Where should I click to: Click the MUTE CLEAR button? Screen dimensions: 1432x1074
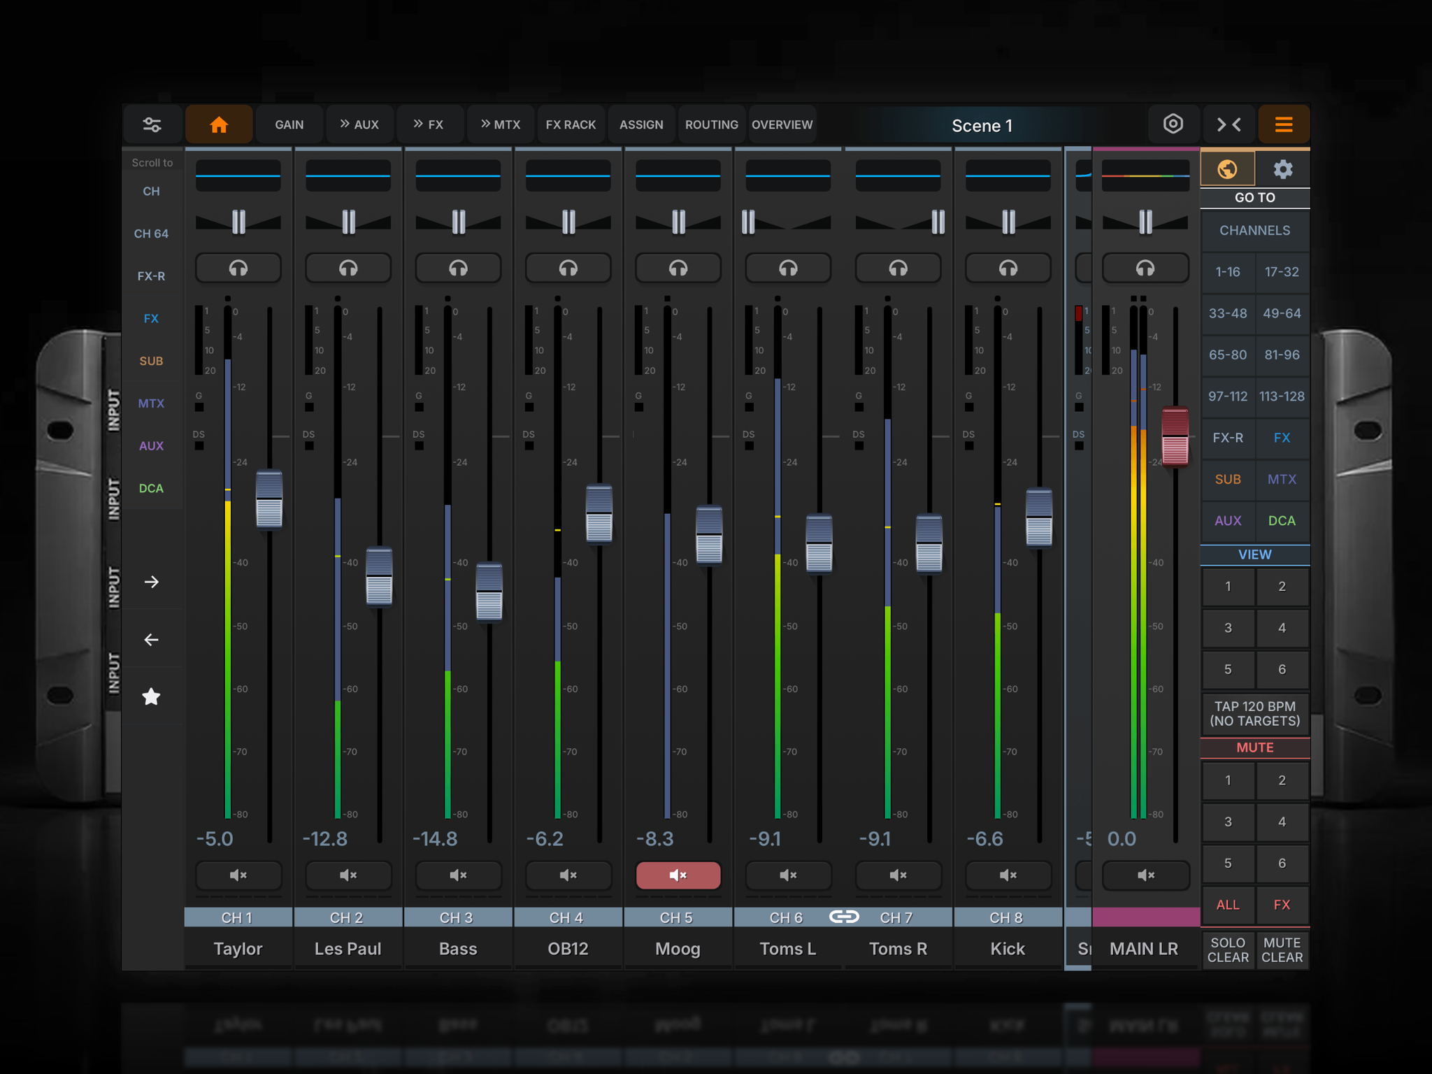pyautogui.click(x=1282, y=950)
